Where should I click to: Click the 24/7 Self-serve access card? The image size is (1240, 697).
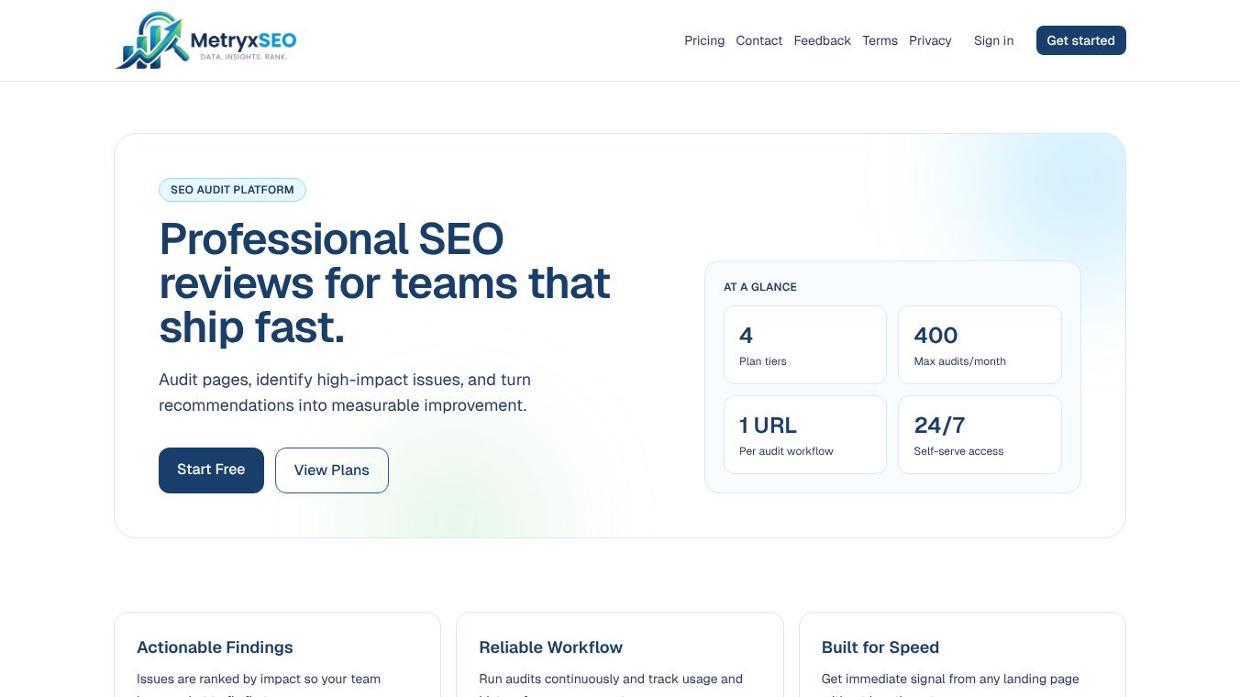(x=980, y=434)
